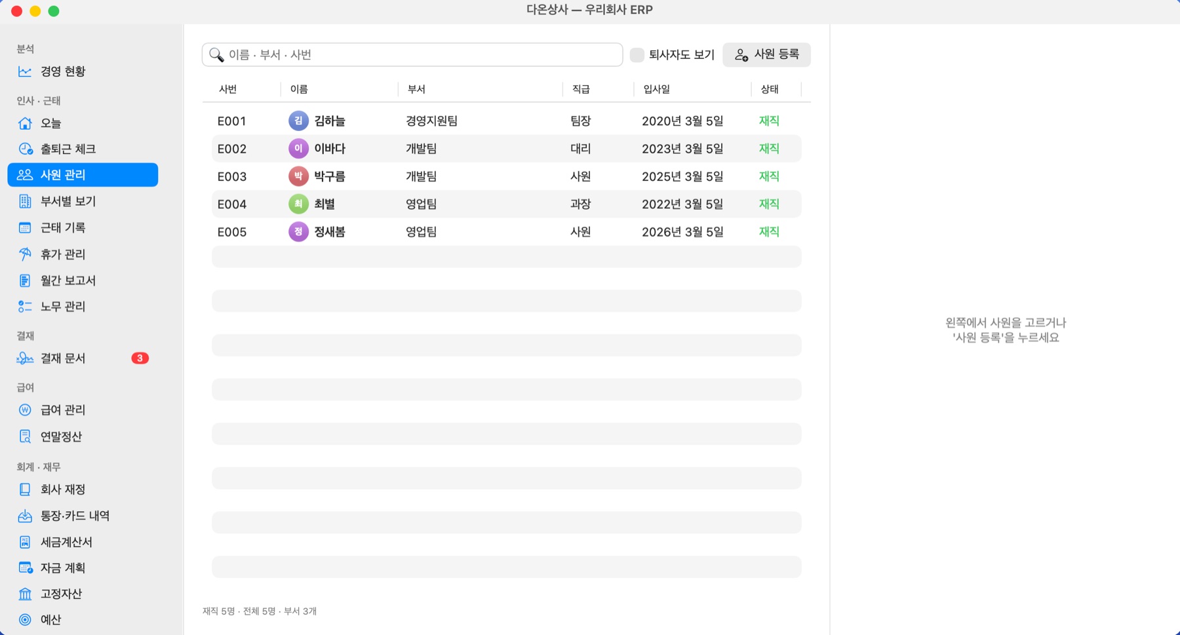
Task: Select the 고정자산 bank icon
Action: coord(25,594)
